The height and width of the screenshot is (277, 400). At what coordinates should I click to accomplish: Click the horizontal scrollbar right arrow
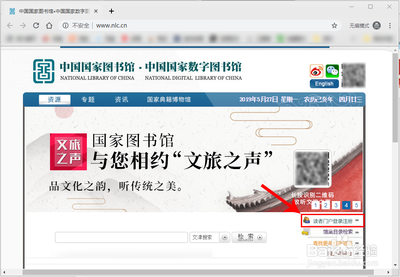click(x=389, y=272)
